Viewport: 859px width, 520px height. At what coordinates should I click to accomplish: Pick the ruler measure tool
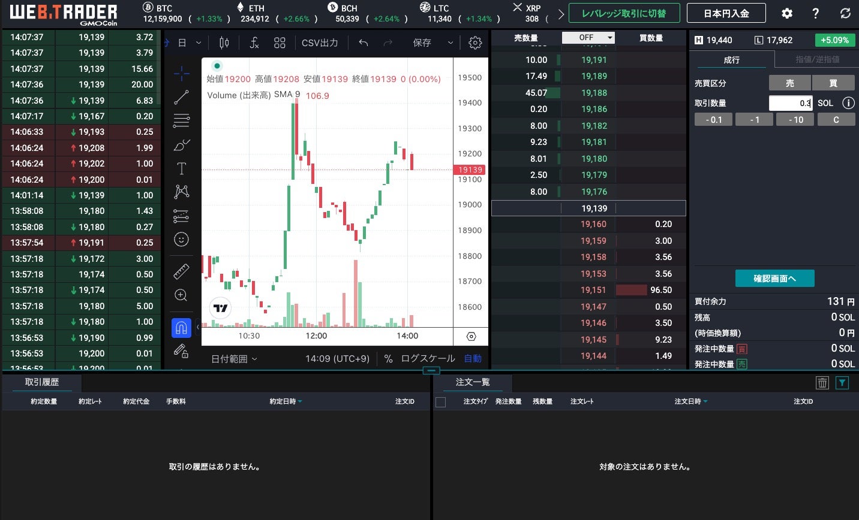coord(181,272)
